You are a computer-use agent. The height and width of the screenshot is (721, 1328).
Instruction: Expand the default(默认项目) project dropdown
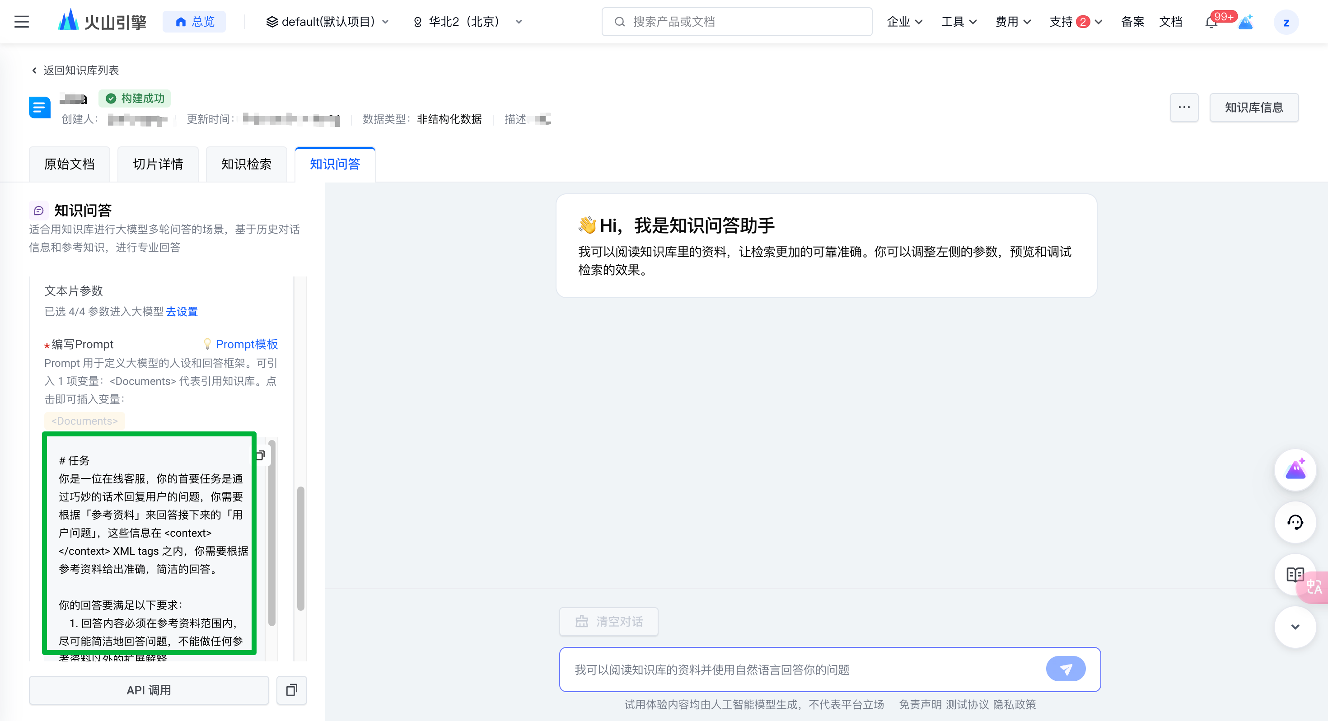[x=327, y=22]
